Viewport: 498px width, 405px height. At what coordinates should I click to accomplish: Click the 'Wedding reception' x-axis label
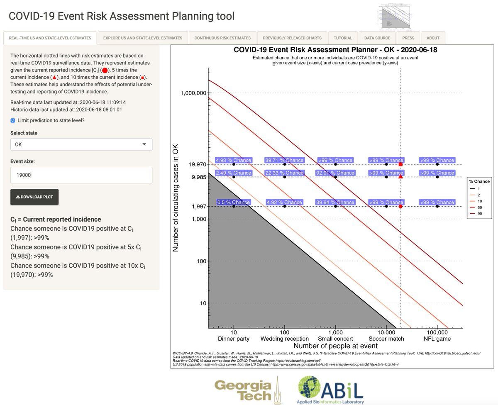tap(285, 339)
